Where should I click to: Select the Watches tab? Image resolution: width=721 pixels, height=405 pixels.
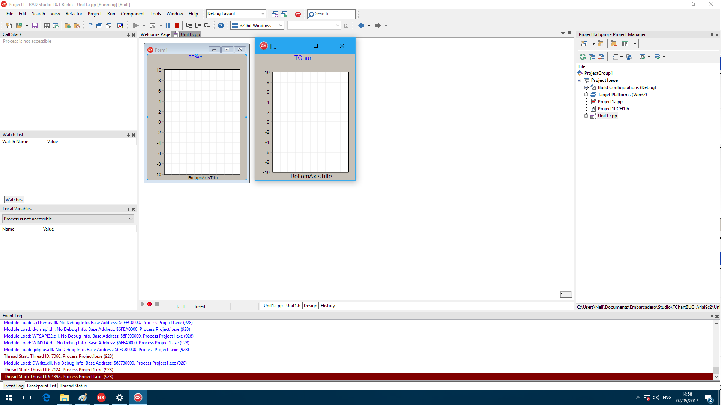(14, 200)
